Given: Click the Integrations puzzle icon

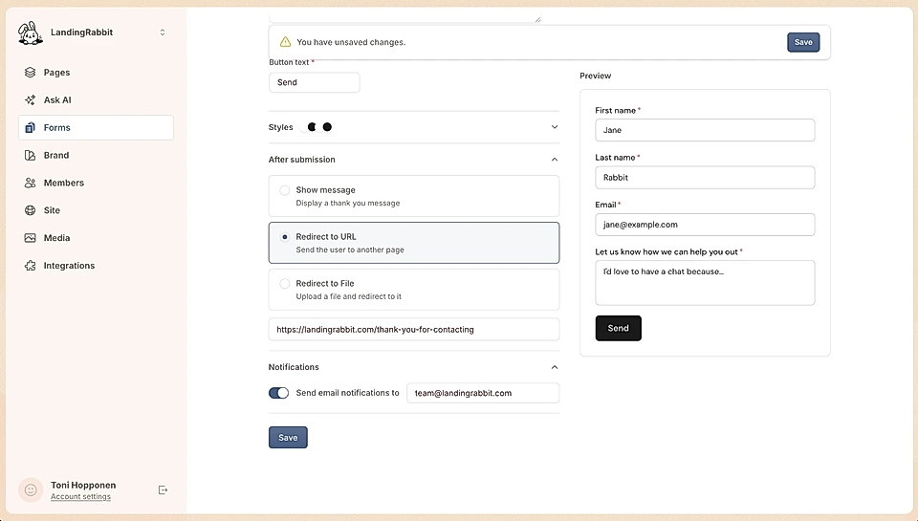Looking at the screenshot, I should [30, 265].
